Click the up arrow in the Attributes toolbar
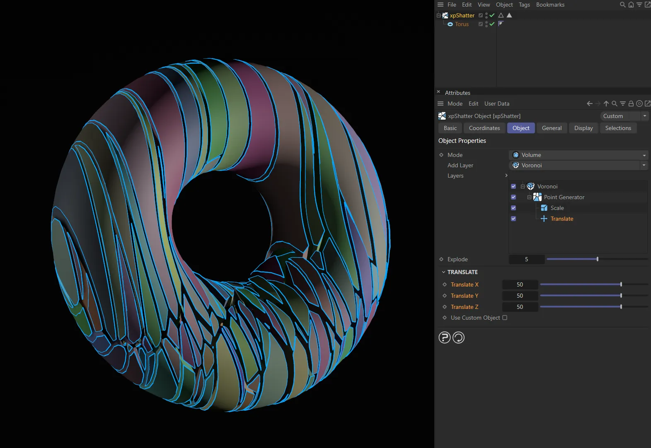651x448 pixels. (x=606, y=104)
